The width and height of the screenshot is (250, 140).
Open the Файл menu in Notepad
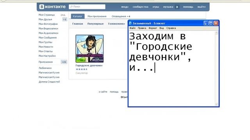pyautogui.click(x=132, y=28)
